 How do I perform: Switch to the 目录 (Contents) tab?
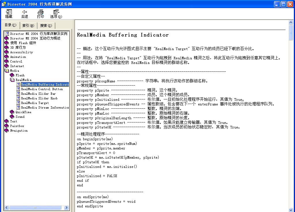pyautogui.click(x=11, y=25)
